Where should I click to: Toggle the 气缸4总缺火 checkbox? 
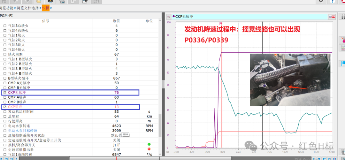(5, 31)
